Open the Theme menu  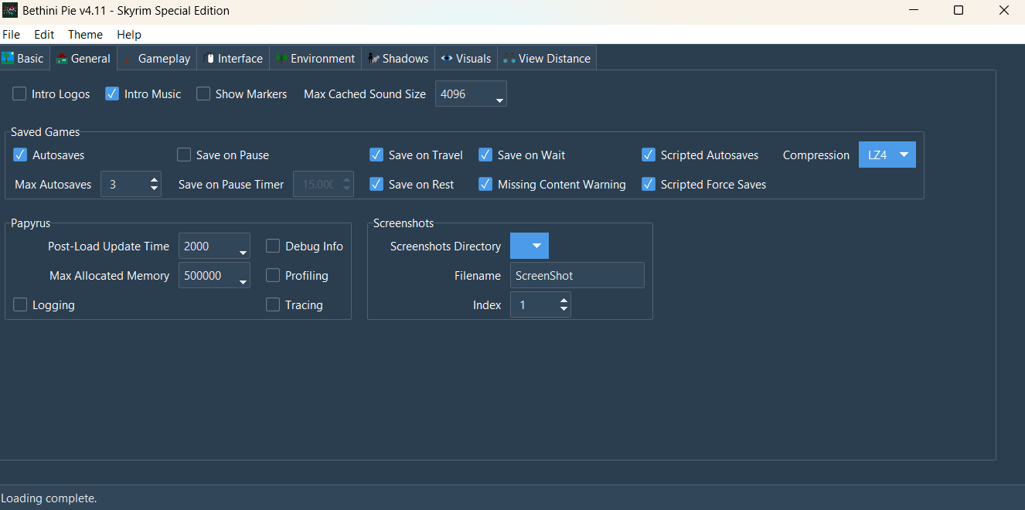tap(85, 34)
